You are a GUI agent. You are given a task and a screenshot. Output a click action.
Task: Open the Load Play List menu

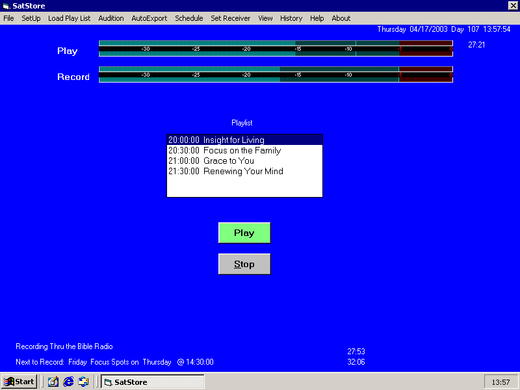click(69, 18)
